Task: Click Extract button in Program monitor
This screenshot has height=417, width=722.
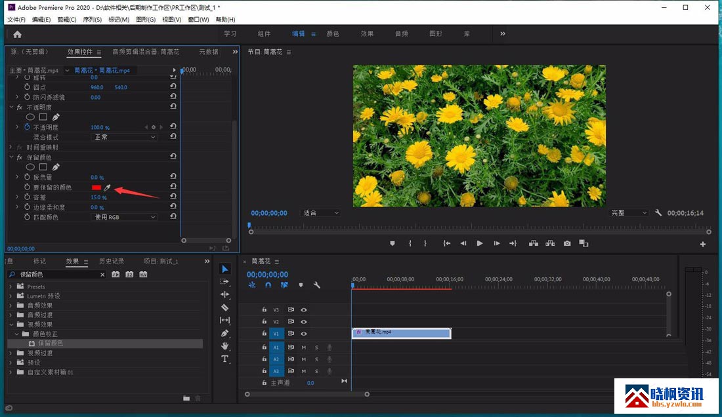Action: coord(550,243)
